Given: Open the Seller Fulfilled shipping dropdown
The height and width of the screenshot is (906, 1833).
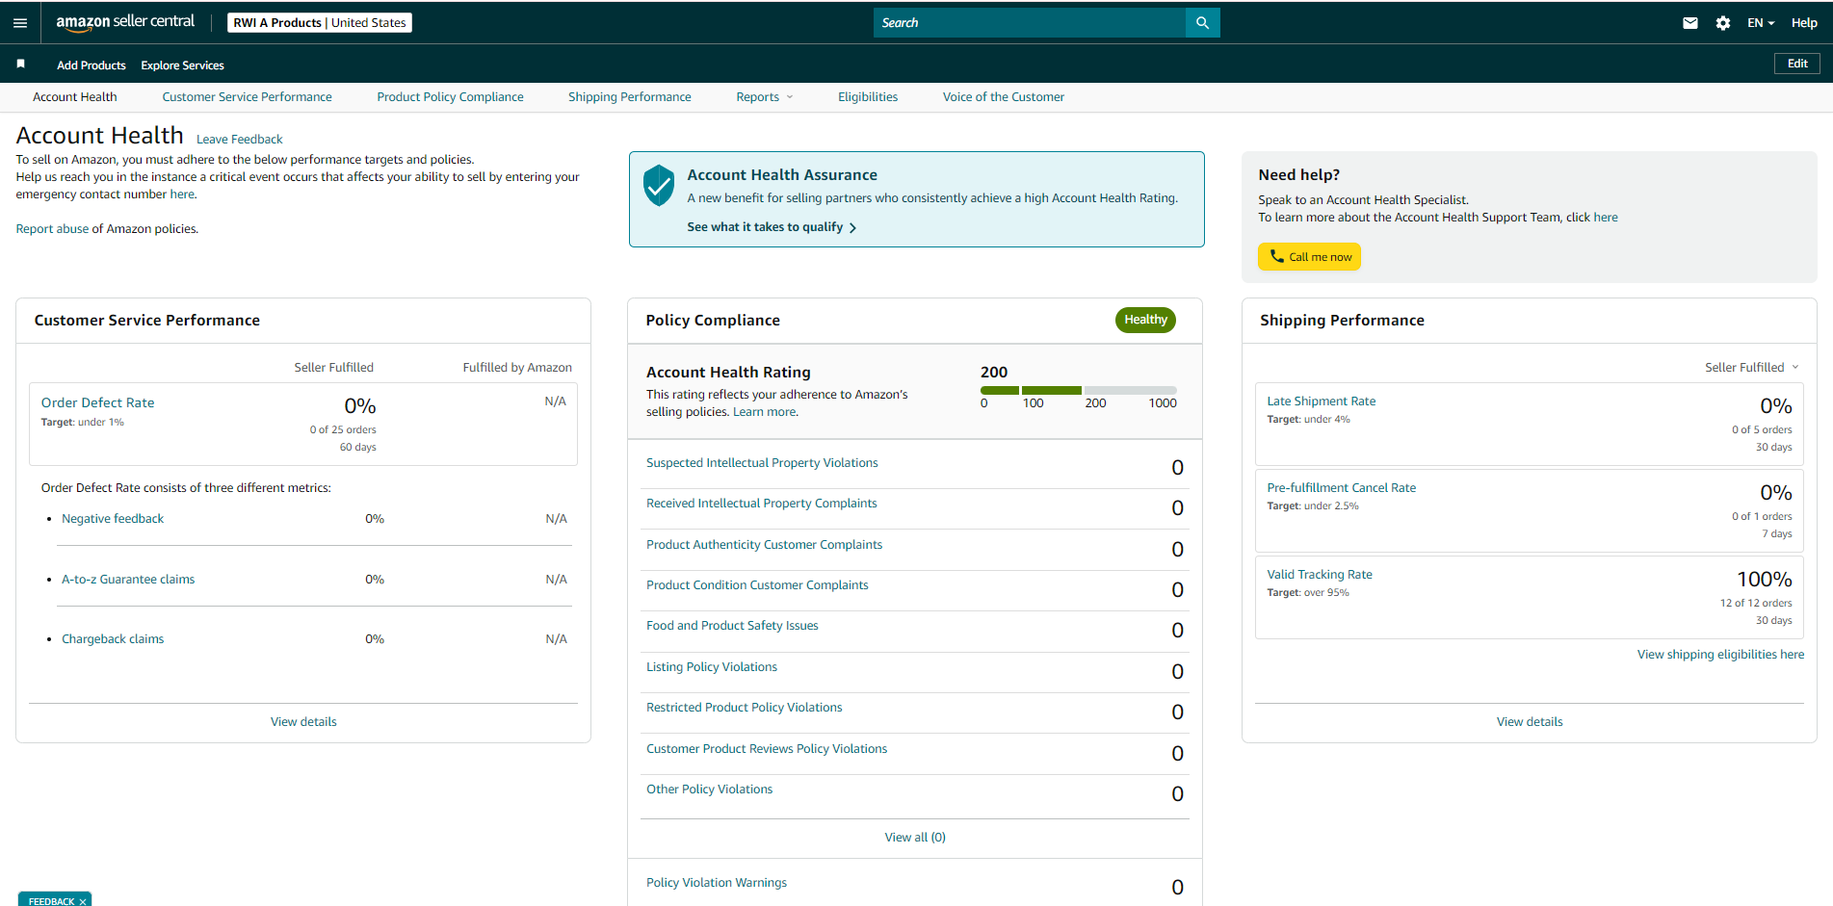Looking at the screenshot, I should [1752, 368].
